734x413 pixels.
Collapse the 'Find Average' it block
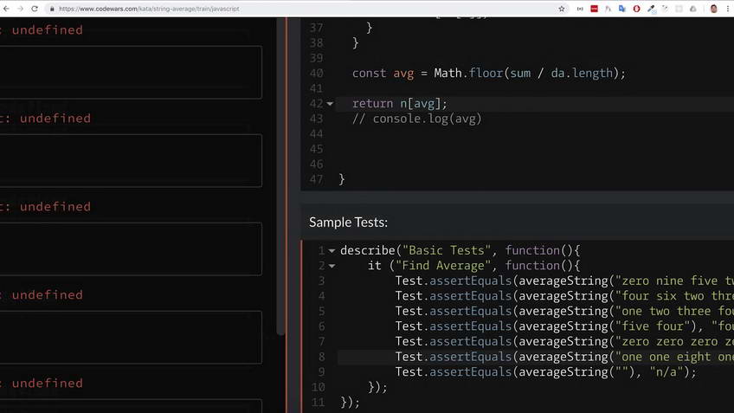[332, 266]
